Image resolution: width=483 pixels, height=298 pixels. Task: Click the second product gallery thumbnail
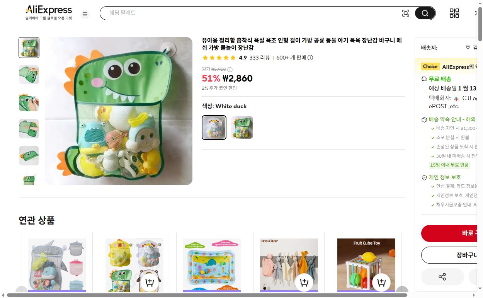click(29, 75)
